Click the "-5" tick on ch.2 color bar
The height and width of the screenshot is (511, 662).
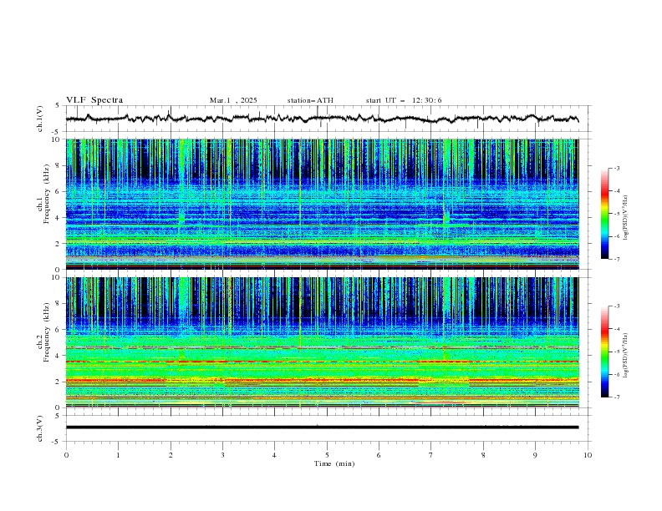[x=617, y=352]
